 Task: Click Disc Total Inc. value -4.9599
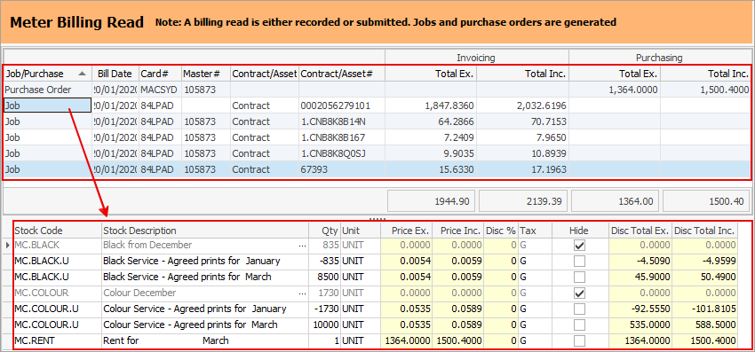[x=705, y=261]
